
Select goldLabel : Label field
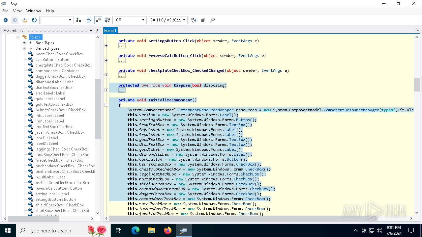(x=50, y=99)
